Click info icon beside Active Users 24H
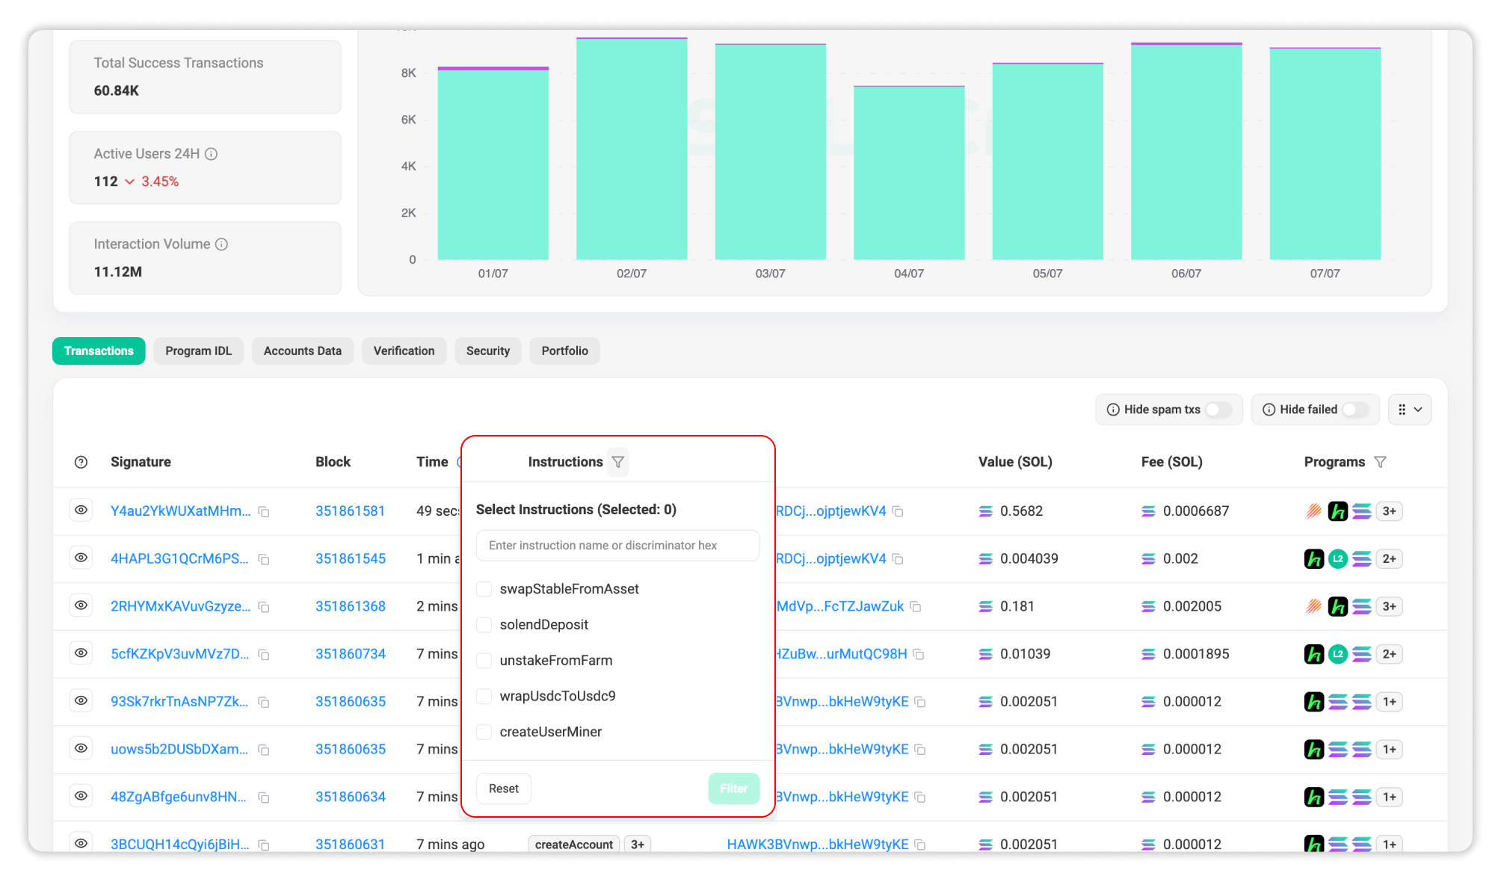Screen dimensions: 1501x882 click(212, 154)
